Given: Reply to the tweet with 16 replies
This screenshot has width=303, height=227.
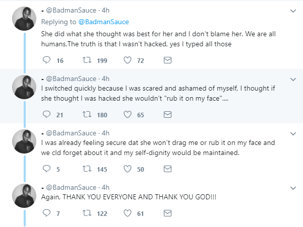Looking at the screenshot, I should [46, 60].
